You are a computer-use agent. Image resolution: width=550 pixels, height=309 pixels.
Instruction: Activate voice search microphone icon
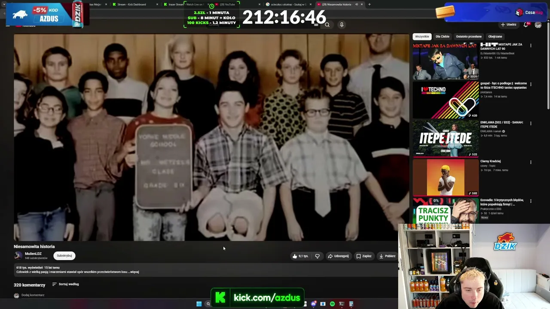click(x=342, y=25)
